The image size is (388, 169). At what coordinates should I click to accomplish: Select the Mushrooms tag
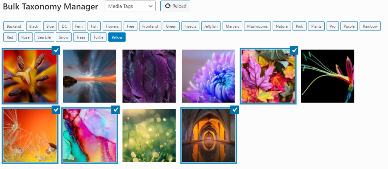(257, 26)
